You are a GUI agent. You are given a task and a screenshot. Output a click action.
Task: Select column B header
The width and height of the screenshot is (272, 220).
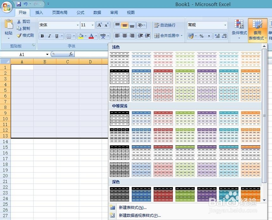click(45, 61)
